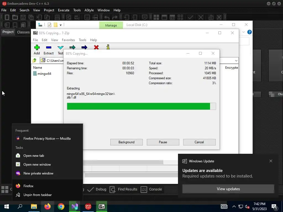Viewport: 283px width, 212px height.
Task: Click the Copy green-arrow icon in 7-Zip
Action: tap(72, 47)
